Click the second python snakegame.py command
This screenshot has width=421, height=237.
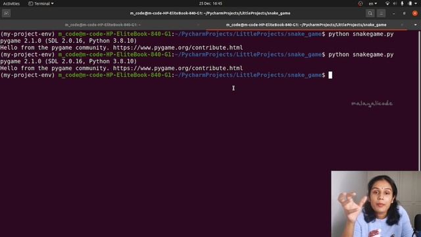coord(361,55)
